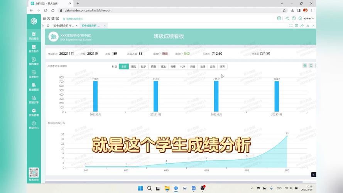
Task: Open the browser home page button
Action: pyautogui.click(x=53, y=10)
